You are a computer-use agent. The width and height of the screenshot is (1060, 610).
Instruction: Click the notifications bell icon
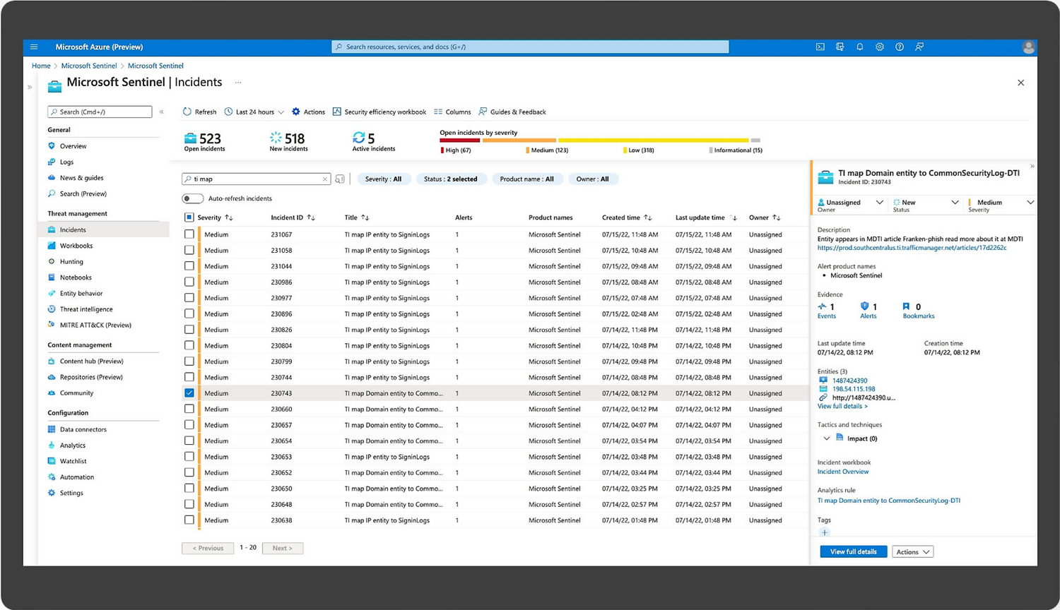(859, 47)
